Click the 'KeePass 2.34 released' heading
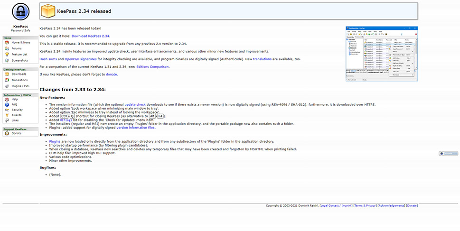This screenshot has width=460, height=231. click(x=84, y=11)
